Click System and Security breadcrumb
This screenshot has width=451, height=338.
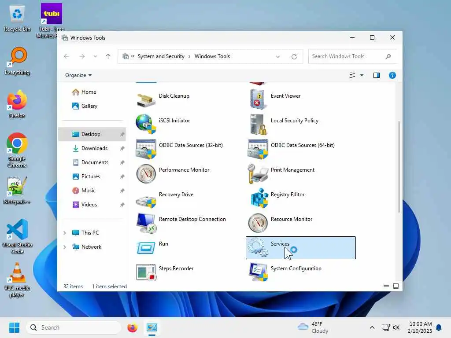click(161, 56)
